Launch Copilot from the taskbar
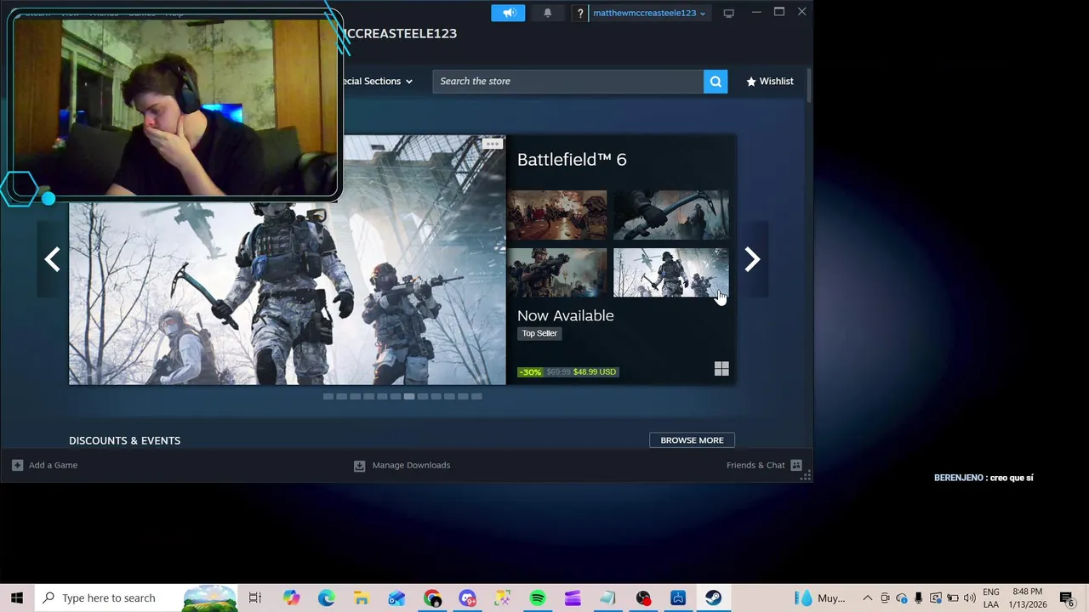 click(292, 598)
